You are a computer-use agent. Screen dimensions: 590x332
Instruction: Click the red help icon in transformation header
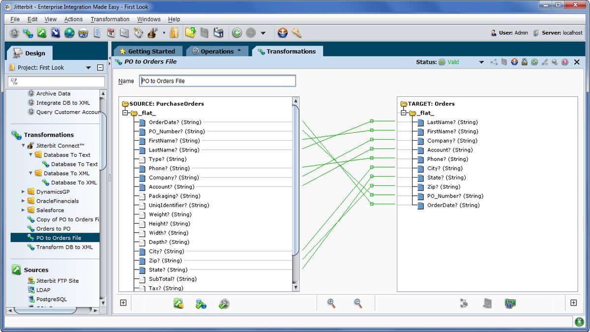point(565,62)
